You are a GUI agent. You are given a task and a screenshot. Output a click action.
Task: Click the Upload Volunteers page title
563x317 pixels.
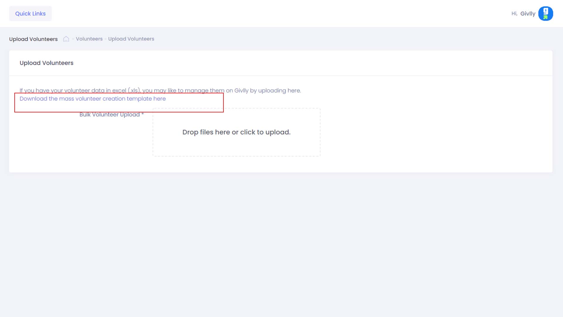(x=33, y=39)
